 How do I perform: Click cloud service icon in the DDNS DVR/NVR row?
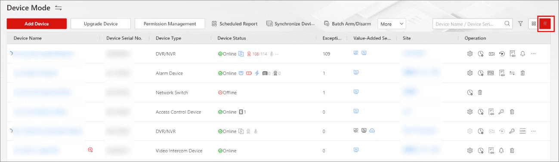(372, 131)
